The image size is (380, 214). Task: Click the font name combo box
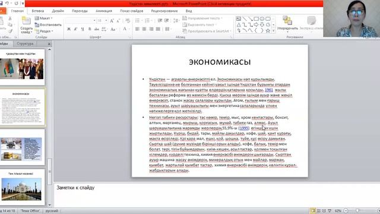click(81, 21)
